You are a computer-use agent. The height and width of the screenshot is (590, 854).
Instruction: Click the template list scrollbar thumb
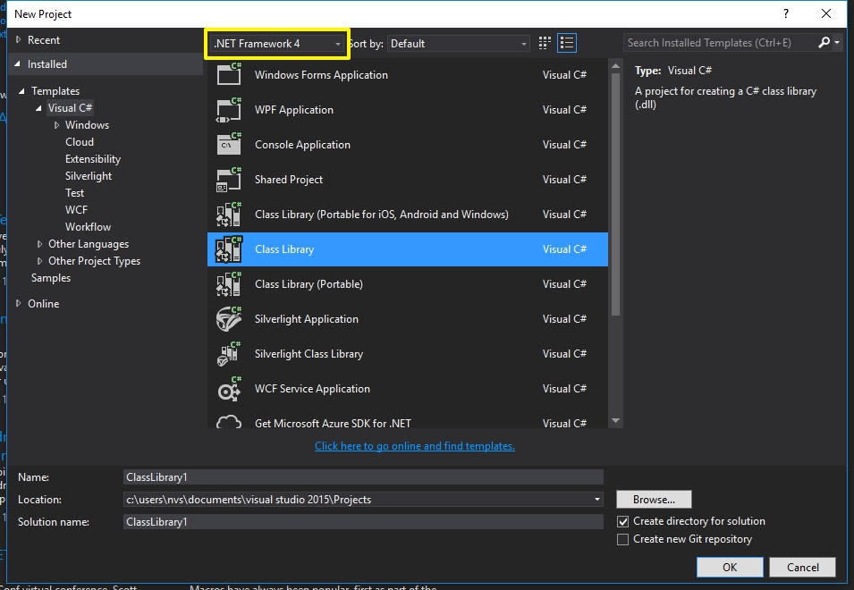coord(616,194)
